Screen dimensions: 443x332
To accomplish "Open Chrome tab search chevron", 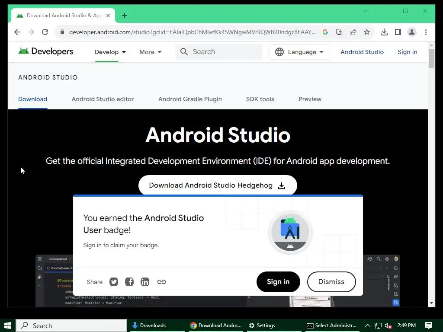I will point(365,11).
